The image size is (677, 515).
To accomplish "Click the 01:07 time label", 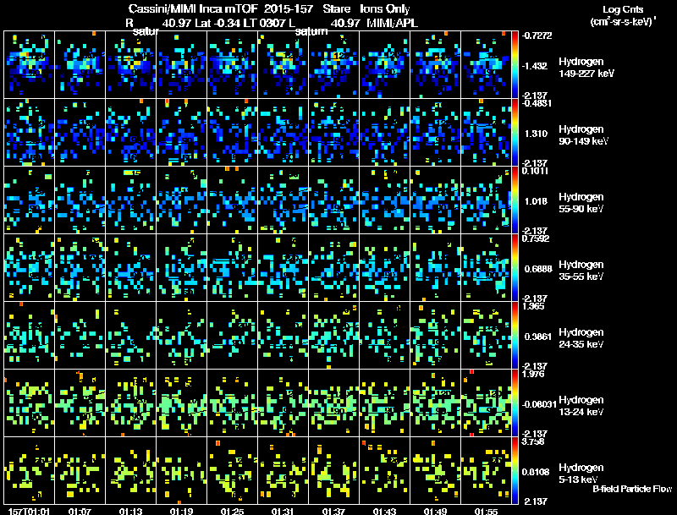I will point(80,512).
